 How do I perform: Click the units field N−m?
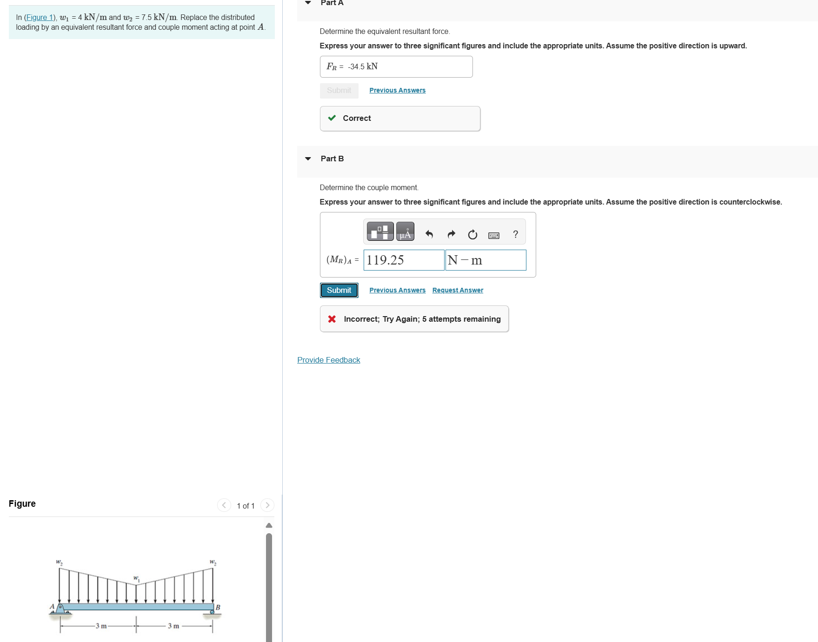[486, 260]
